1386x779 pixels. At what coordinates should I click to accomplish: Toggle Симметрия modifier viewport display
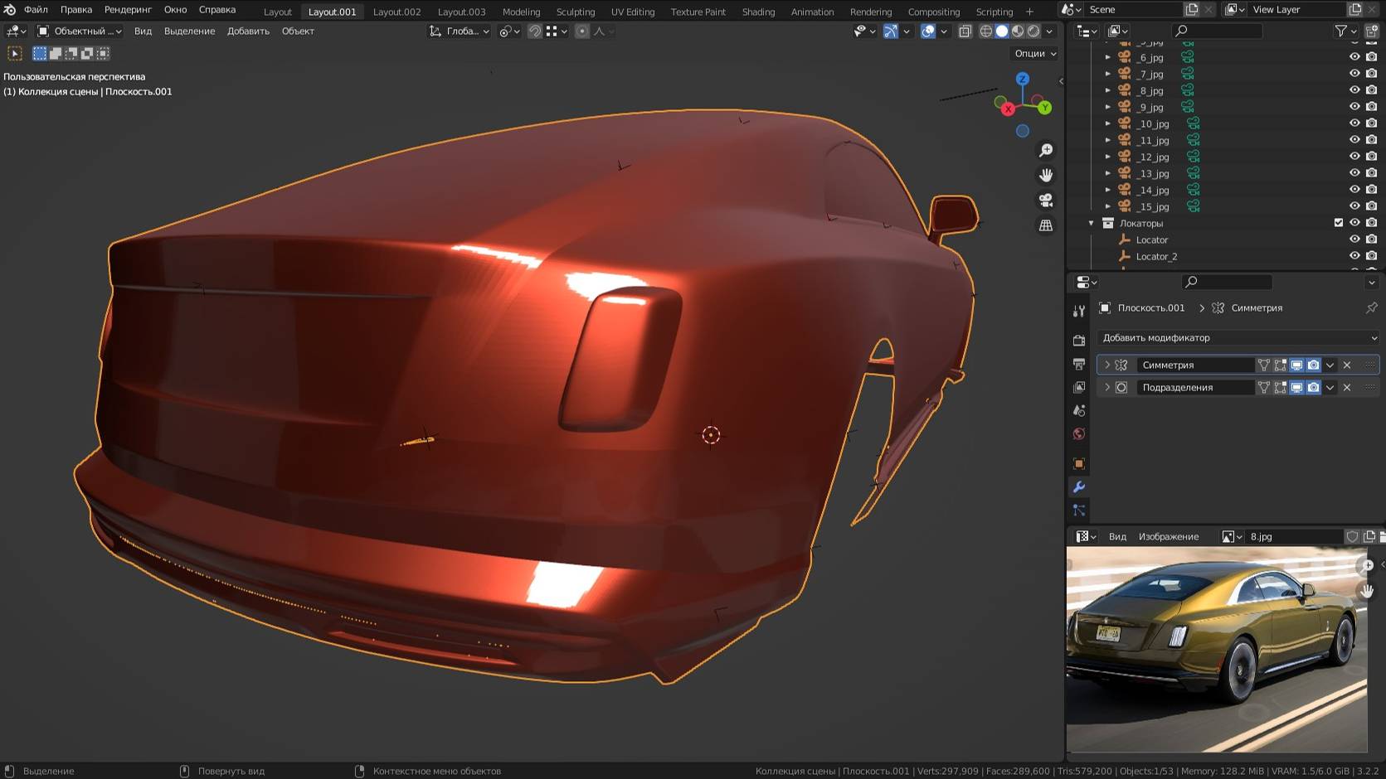coord(1296,365)
